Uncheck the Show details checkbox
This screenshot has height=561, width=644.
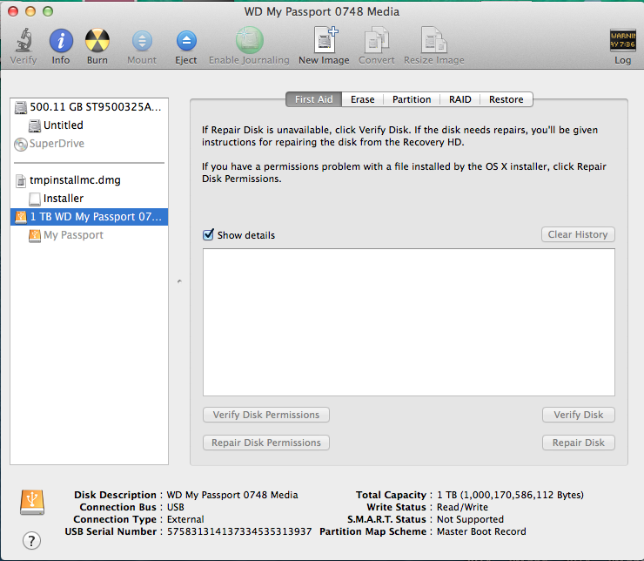click(x=208, y=234)
